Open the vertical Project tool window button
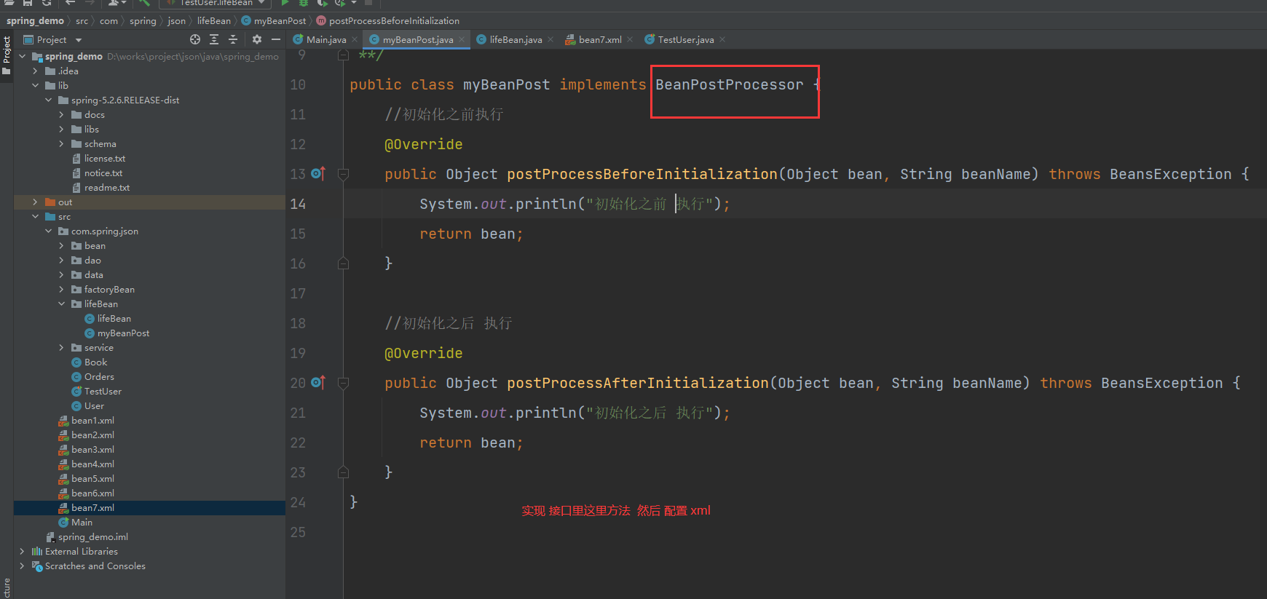The width and height of the screenshot is (1267, 599). tap(7, 56)
